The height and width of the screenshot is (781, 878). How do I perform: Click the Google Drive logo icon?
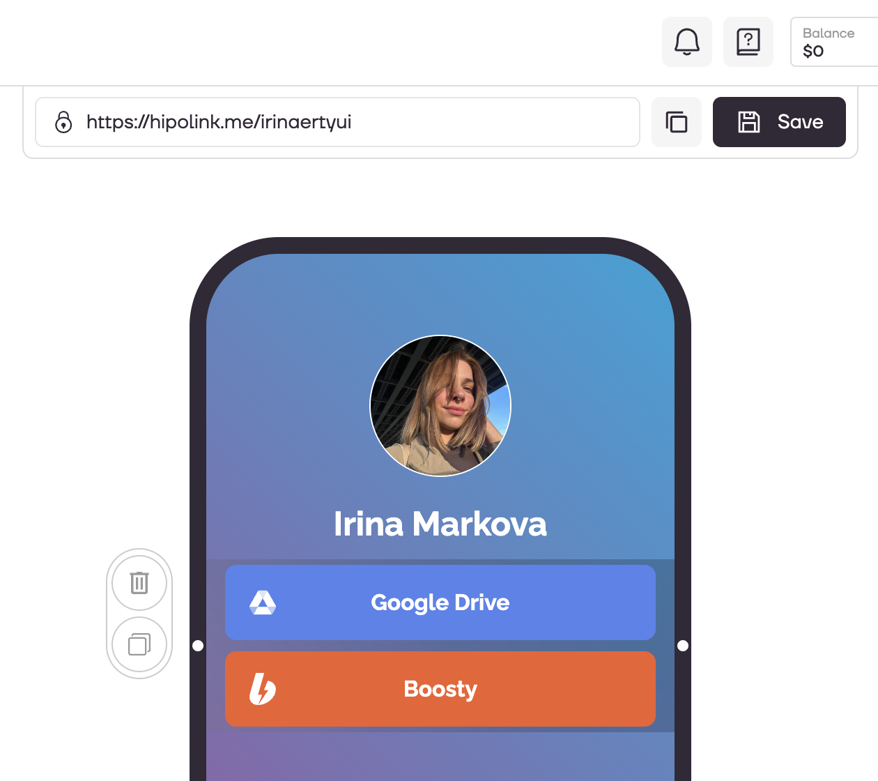263,602
